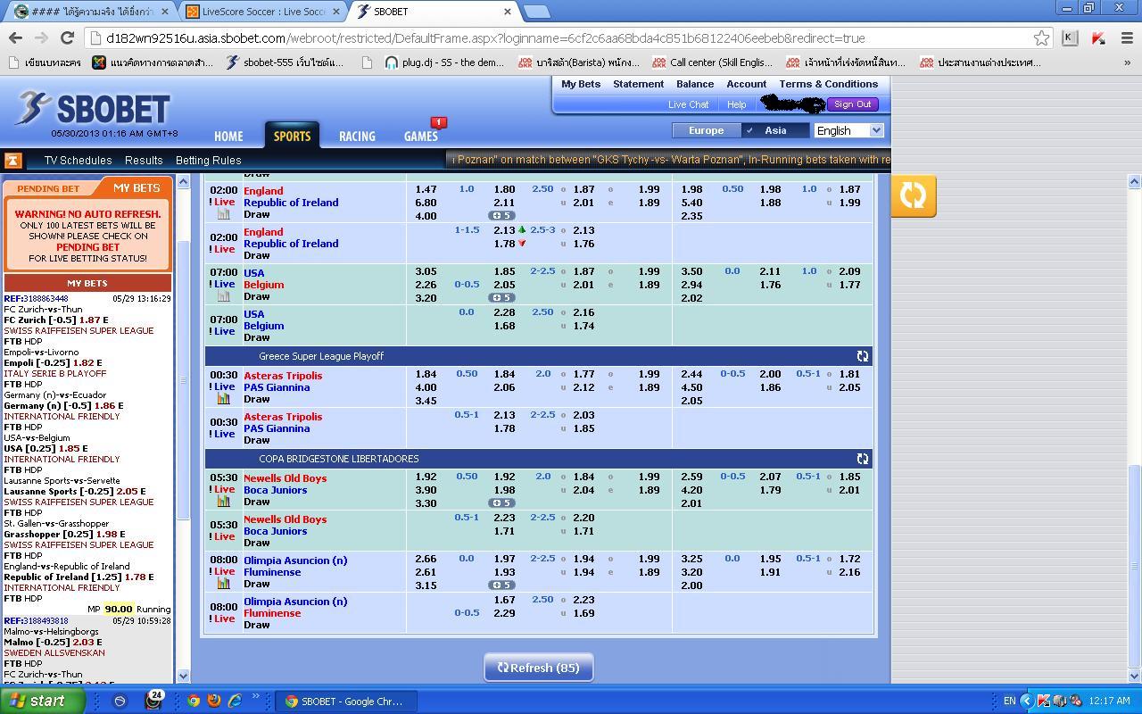
Task: Open Terms & Conditions
Action: (x=829, y=84)
